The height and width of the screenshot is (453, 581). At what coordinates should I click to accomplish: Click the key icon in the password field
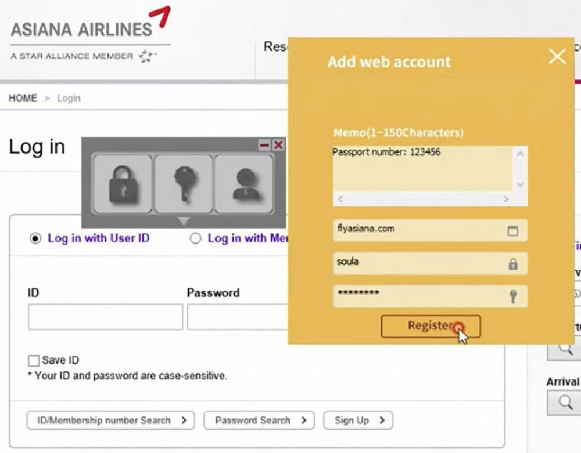click(513, 296)
